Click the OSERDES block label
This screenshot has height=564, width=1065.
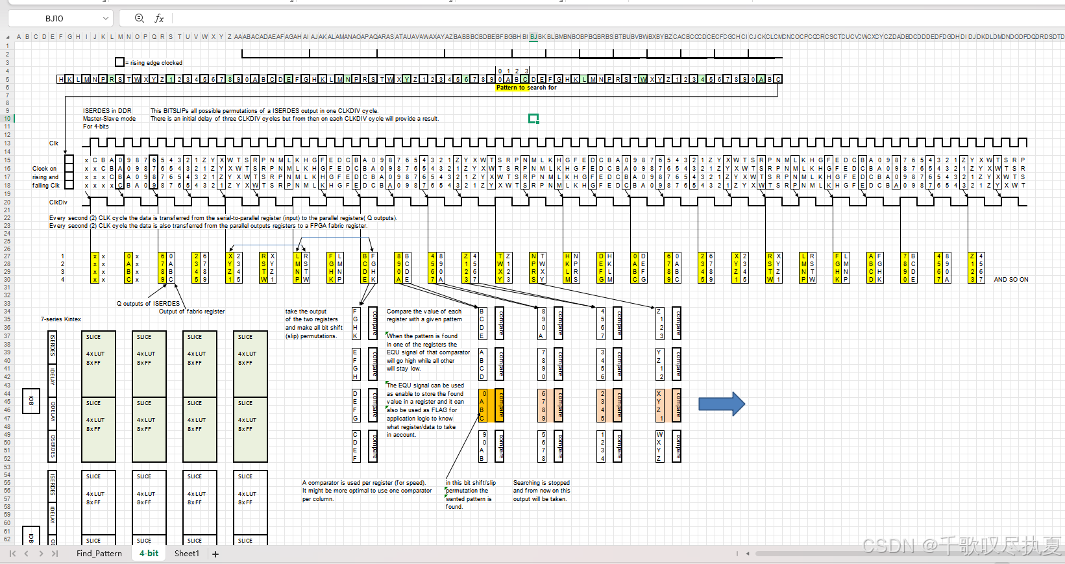pos(53,446)
